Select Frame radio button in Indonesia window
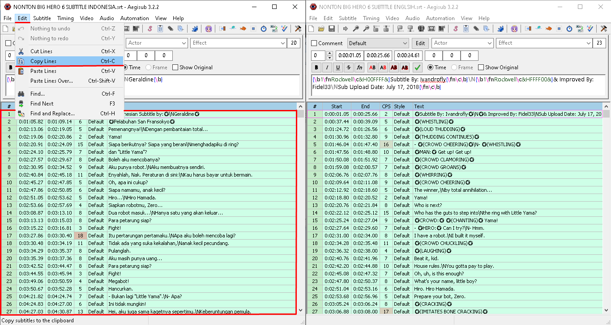611x325 pixels. click(148, 68)
